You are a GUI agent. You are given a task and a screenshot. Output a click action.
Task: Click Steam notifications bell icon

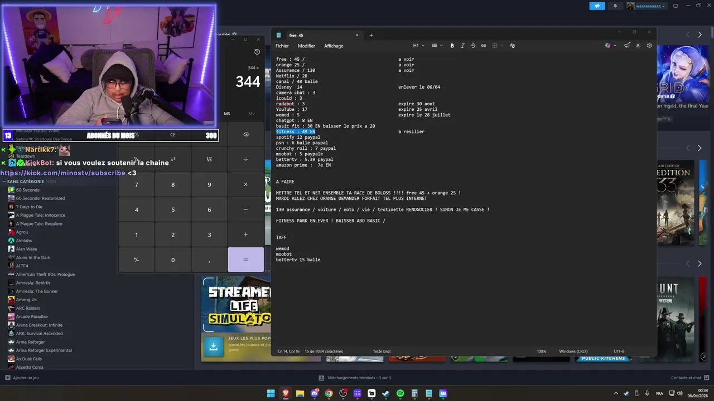(x=615, y=6)
